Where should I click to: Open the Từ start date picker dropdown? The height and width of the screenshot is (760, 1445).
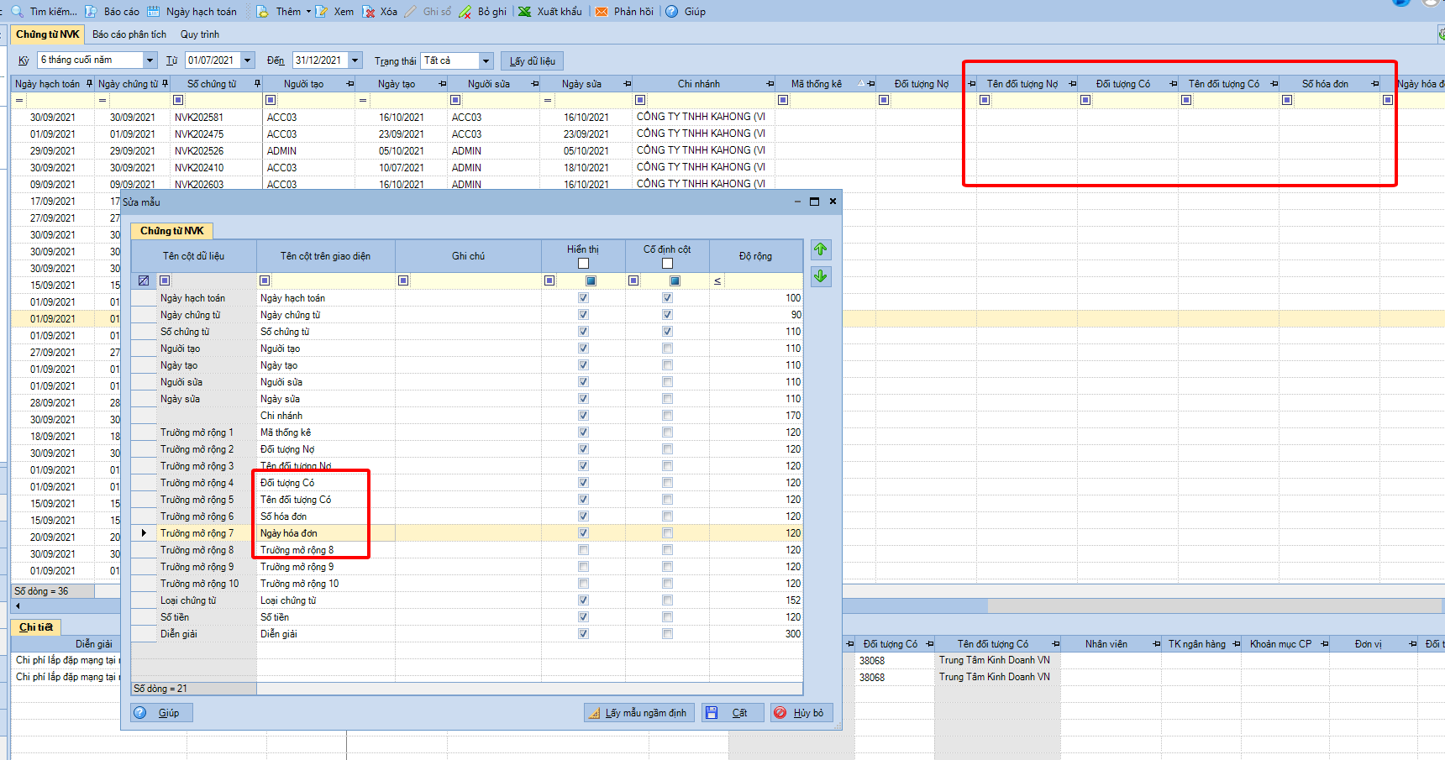tap(247, 60)
